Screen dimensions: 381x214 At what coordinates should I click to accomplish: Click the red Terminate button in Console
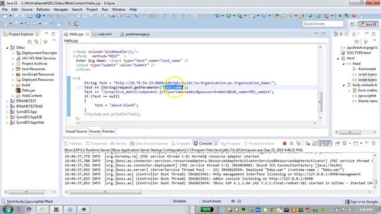pos(285,143)
